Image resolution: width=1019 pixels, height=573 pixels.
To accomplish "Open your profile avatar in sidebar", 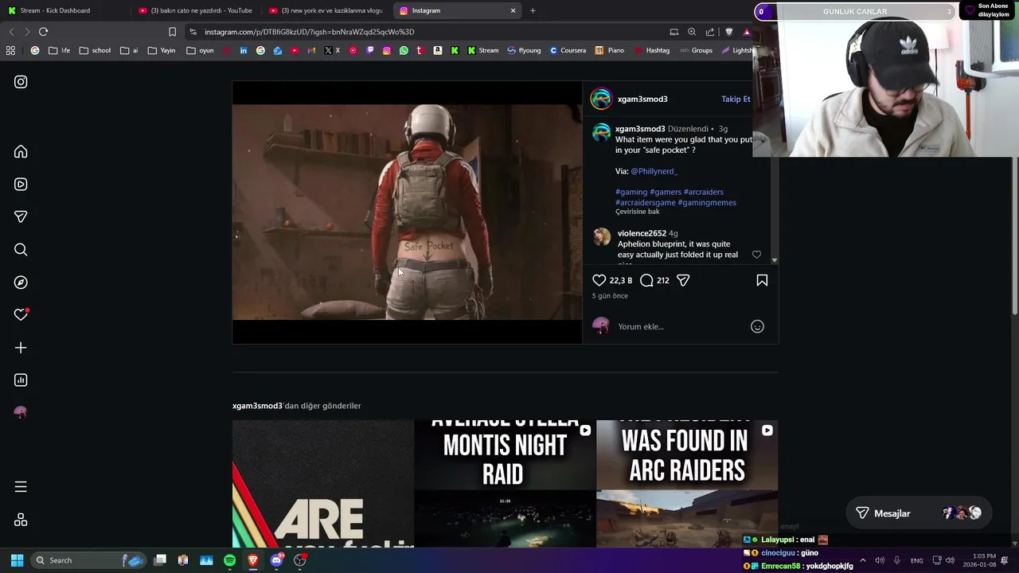I will pyautogui.click(x=21, y=412).
